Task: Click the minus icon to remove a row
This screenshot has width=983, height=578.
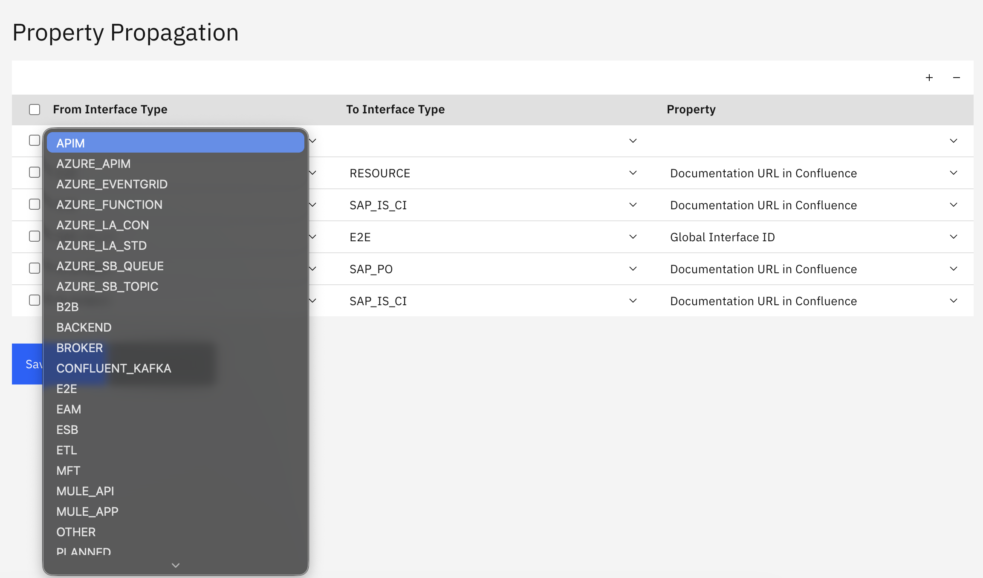Action: 957,78
